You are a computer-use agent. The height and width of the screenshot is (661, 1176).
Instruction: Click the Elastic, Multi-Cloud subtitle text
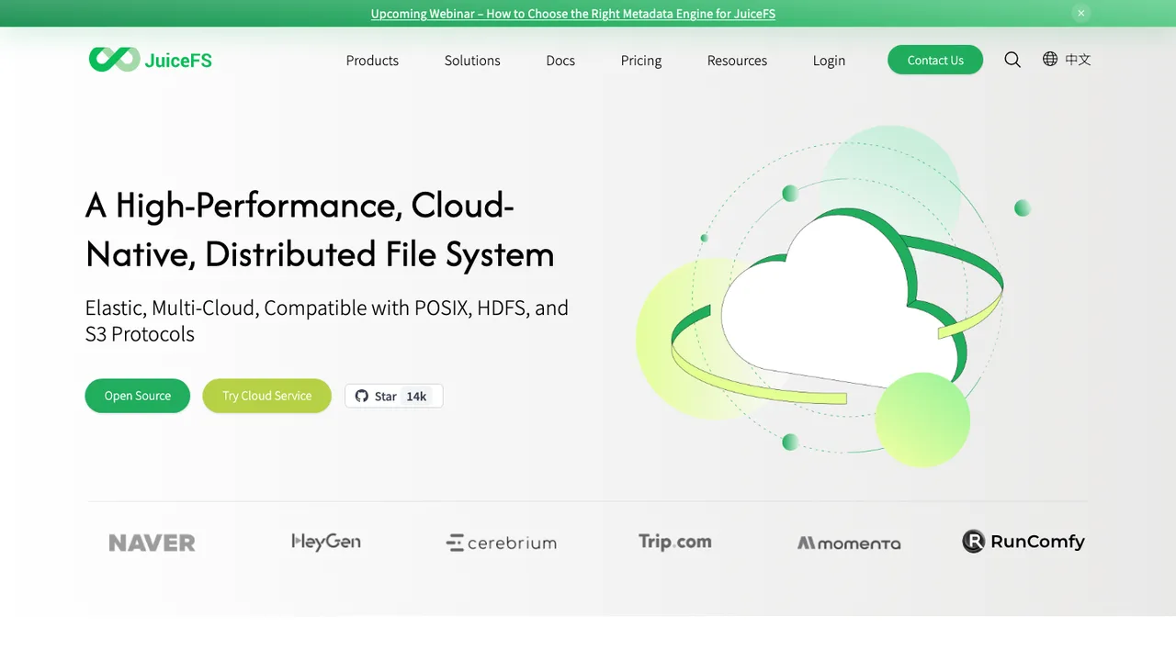[327, 320]
